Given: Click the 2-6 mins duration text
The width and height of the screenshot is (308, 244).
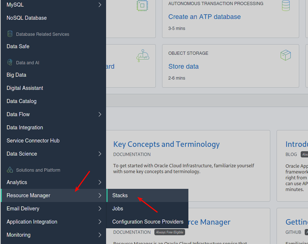Looking at the screenshot, I should [x=177, y=78].
